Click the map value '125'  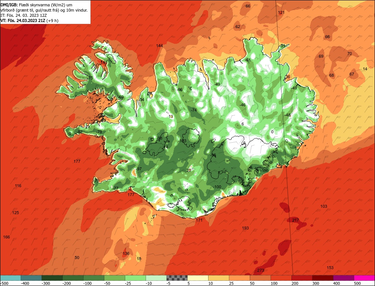click(x=15, y=213)
